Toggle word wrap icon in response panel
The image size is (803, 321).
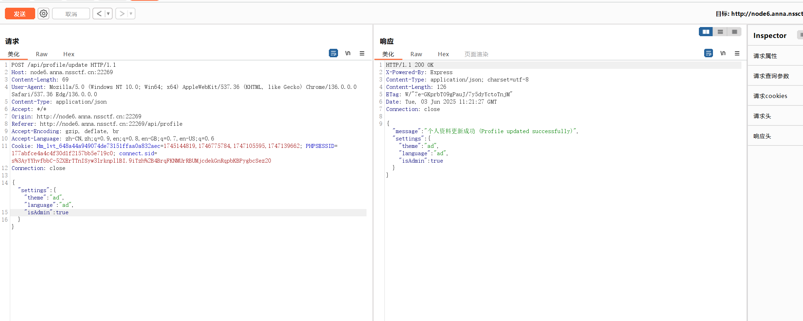[709, 53]
